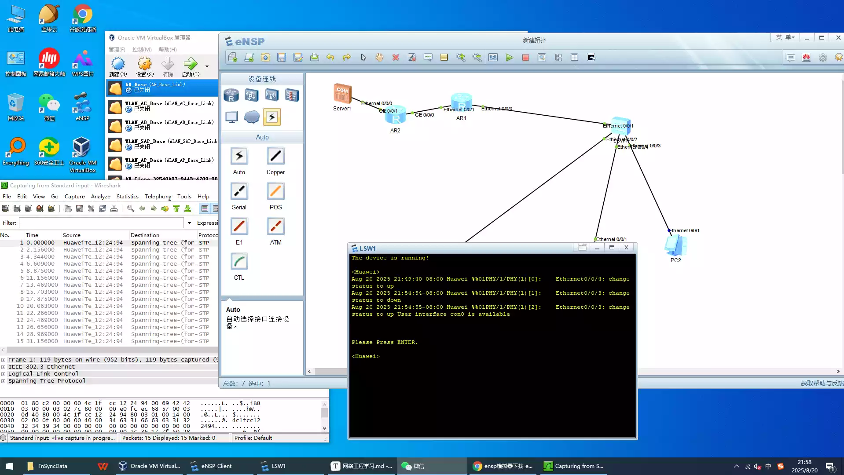This screenshot has height=475, width=844.
Task: Expand IEEE 802.3 Ethernet tree node
Action: tap(4, 367)
